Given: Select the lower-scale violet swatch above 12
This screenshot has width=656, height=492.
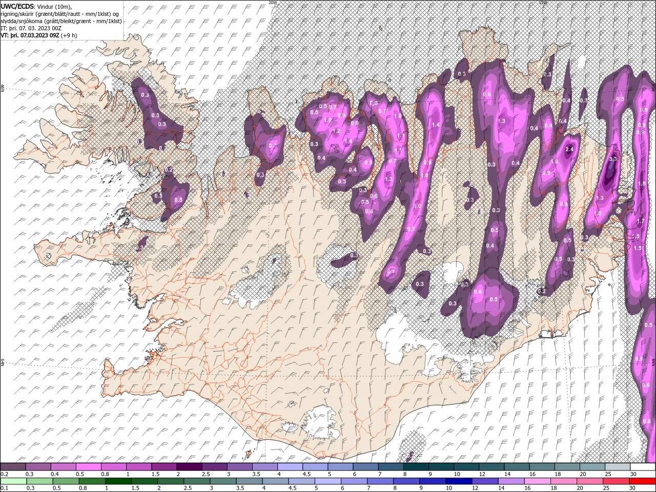Looking at the screenshot, I should click(485, 481).
